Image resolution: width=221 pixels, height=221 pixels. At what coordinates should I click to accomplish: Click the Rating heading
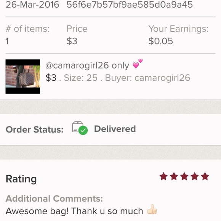click(x=21, y=179)
